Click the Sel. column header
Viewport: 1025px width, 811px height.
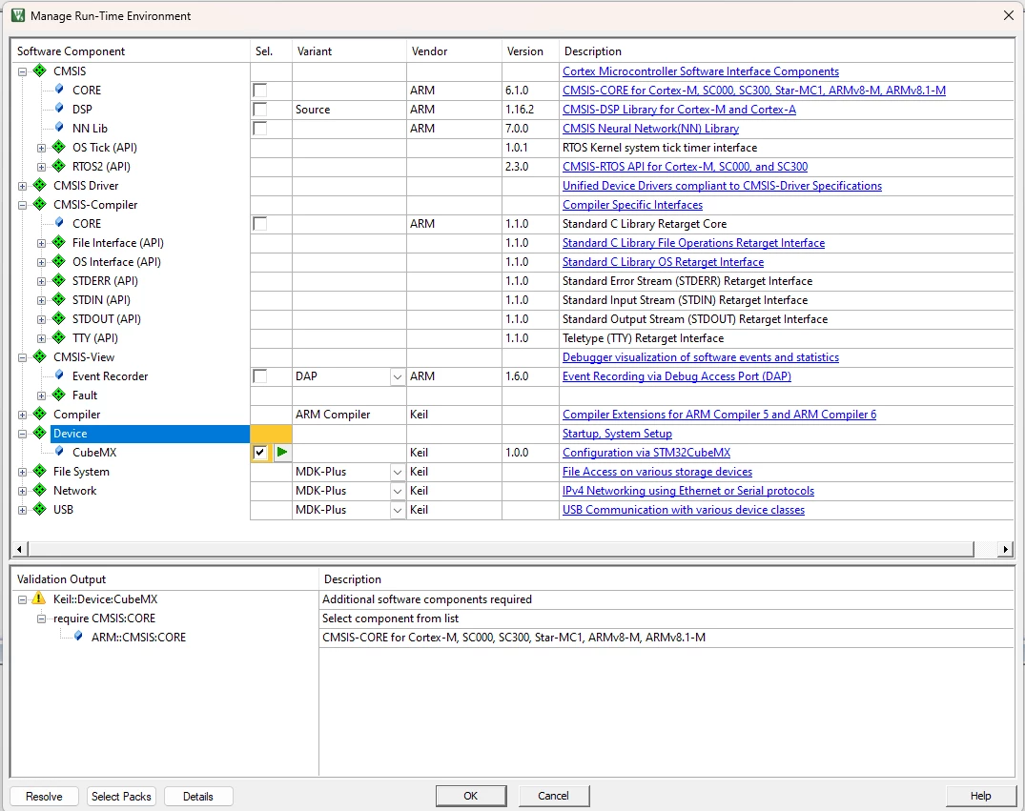pyautogui.click(x=272, y=51)
